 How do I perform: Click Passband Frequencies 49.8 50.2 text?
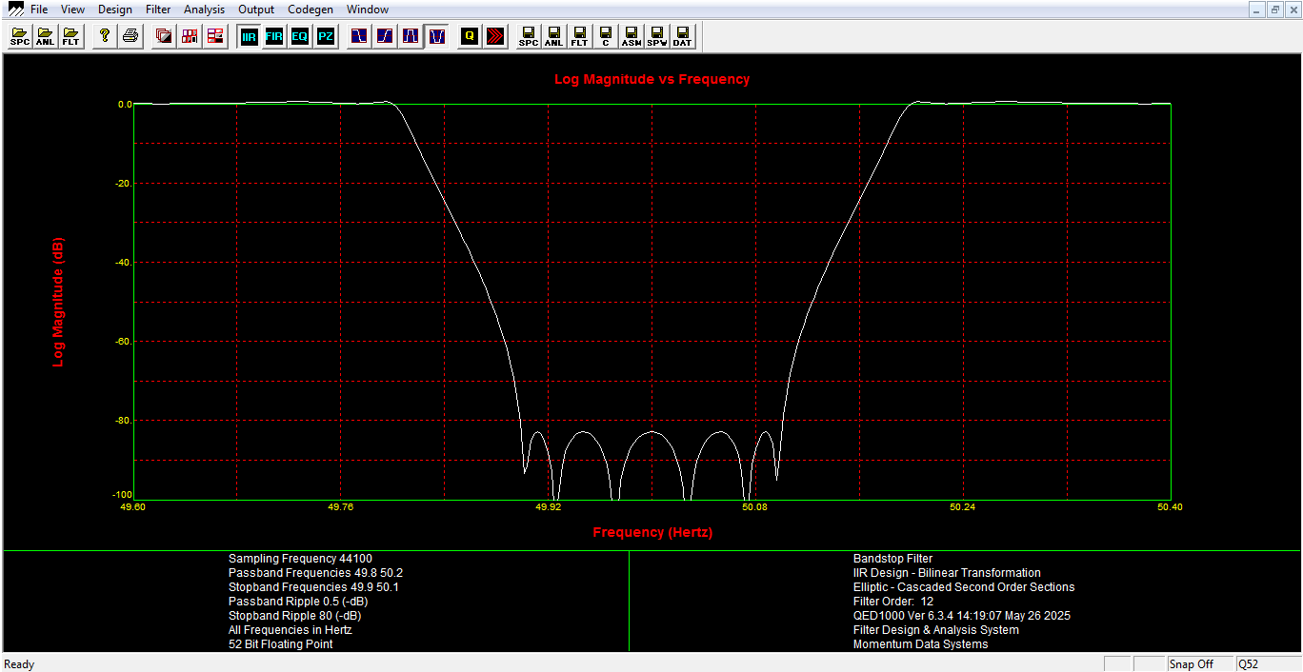pyautogui.click(x=315, y=573)
